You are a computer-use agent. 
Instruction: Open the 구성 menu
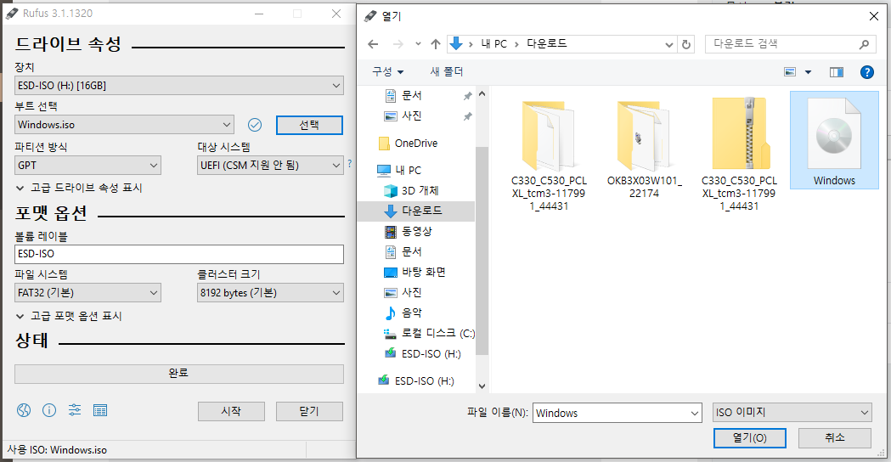point(387,71)
